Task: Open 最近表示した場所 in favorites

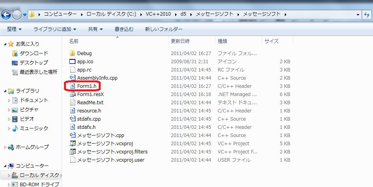Action: point(39,72)
